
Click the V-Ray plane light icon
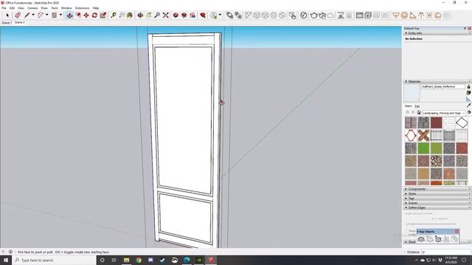[x=396, y=15]
